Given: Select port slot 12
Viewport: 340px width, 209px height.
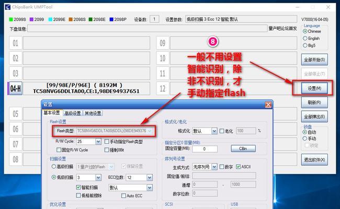Looking at the screenshot, I should [x=162, y=89].
